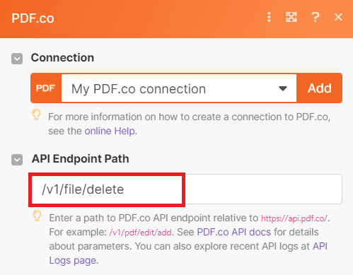Close the PDF.co module panel
353x275 pixels.
338,17
